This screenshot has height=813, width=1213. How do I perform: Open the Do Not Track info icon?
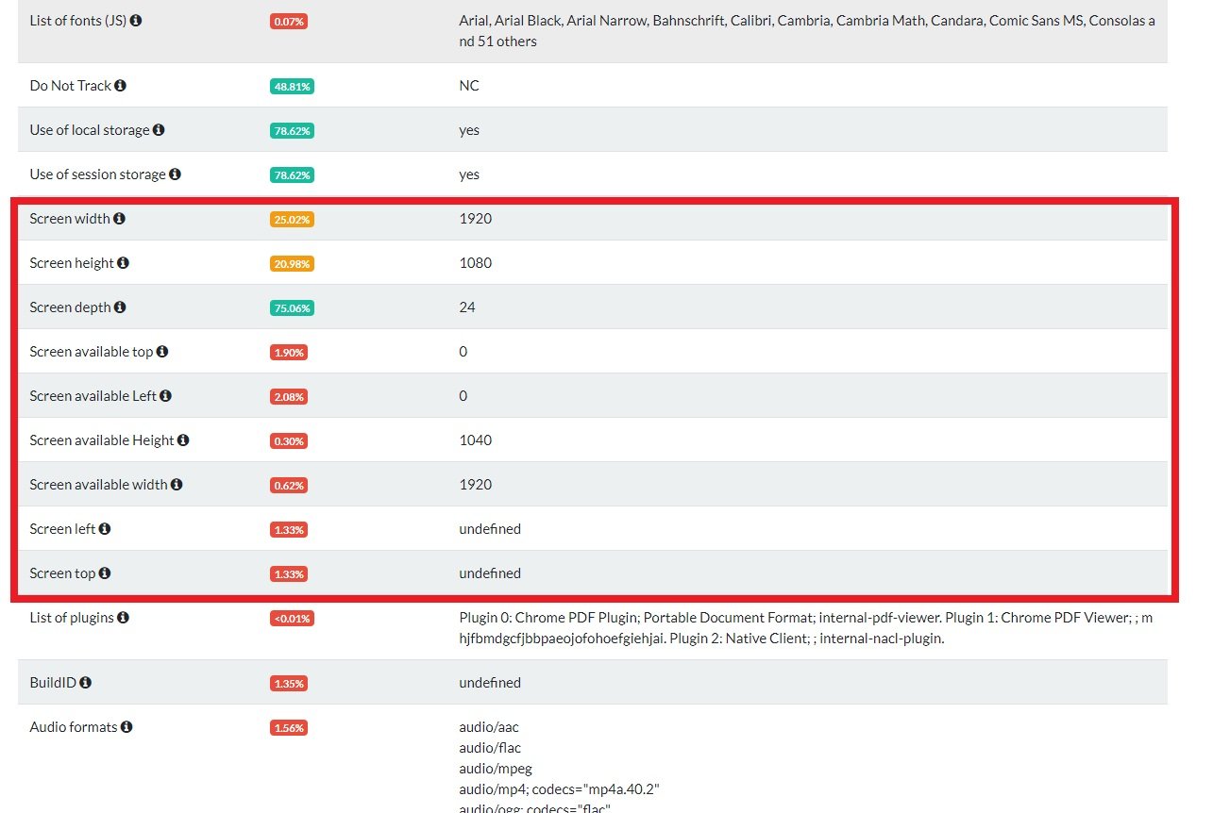click(120, 86)
